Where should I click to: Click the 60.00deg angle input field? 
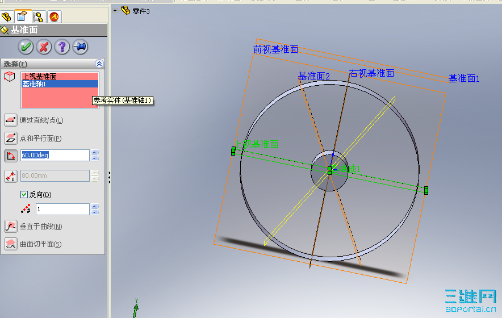[x=55, y=156]
